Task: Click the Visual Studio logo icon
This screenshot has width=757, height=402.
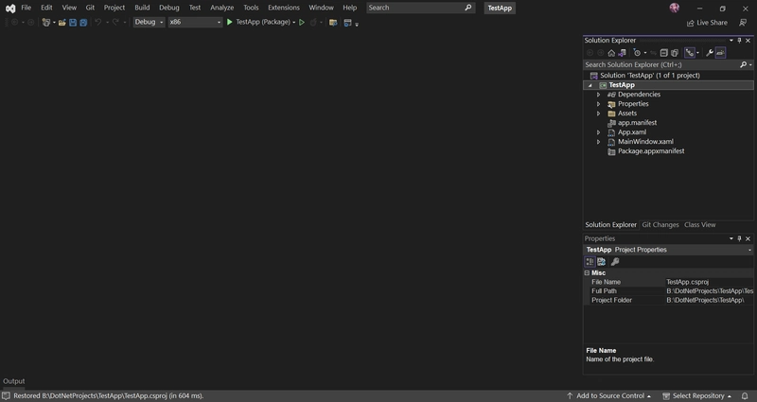Action: click(10, 8)
